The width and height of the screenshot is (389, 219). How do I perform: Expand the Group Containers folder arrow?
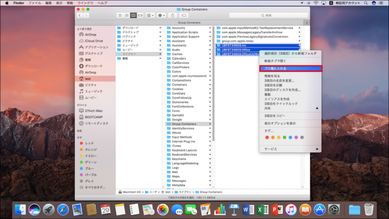(x=210, y=124)
